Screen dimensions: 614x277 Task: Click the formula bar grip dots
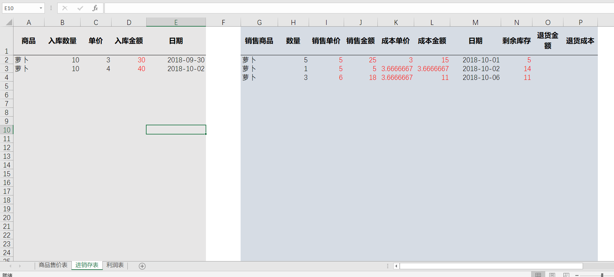coord(51,8)
